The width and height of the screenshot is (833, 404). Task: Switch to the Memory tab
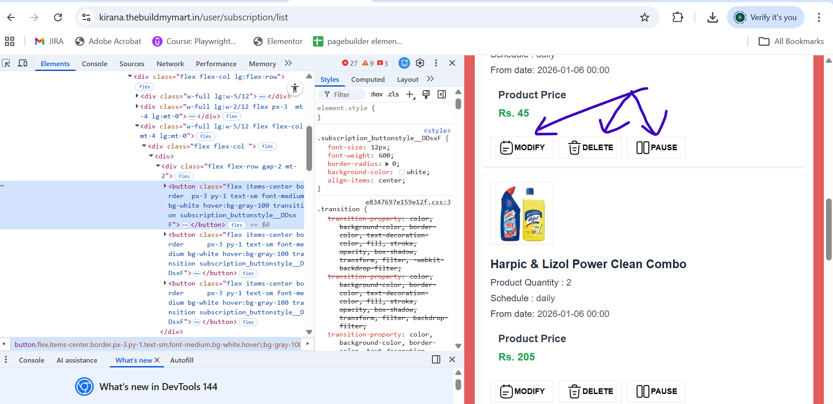(x=262, y=64)
